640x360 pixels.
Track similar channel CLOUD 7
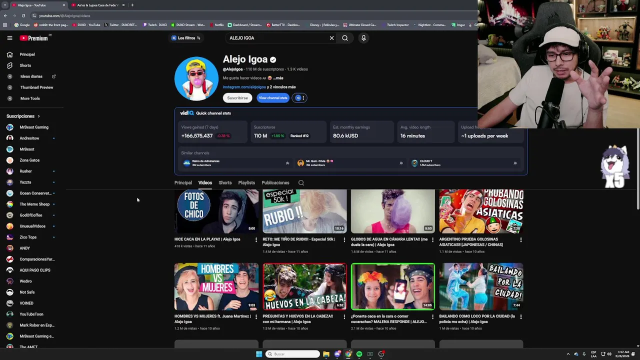(515, 163)
